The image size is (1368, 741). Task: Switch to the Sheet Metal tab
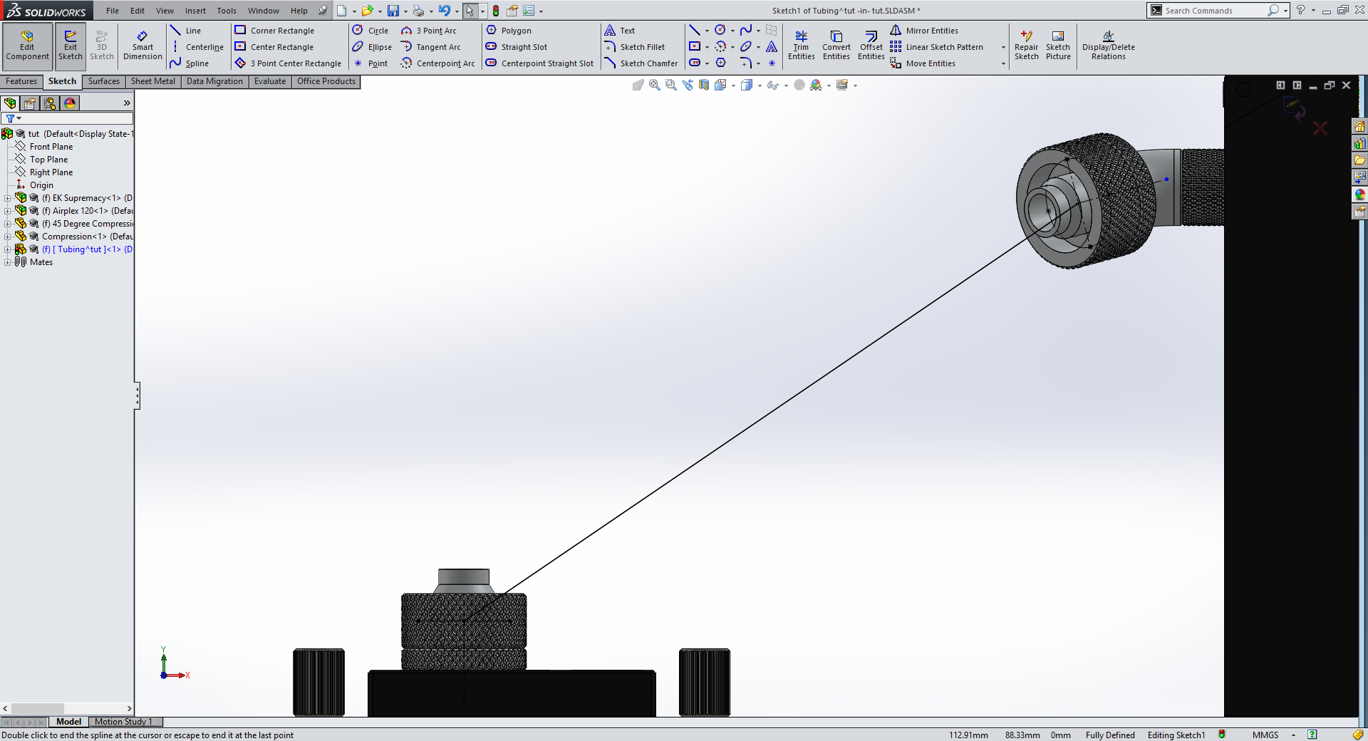(152, 81)
